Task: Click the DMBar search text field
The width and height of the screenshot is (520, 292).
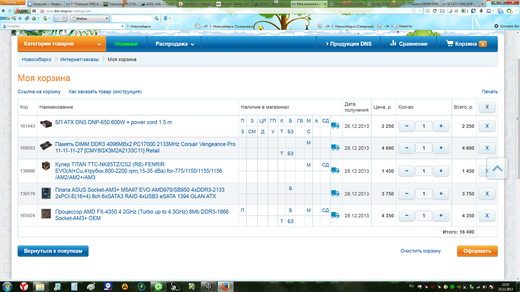Action: pyautogui.click(x=132, y=18)
